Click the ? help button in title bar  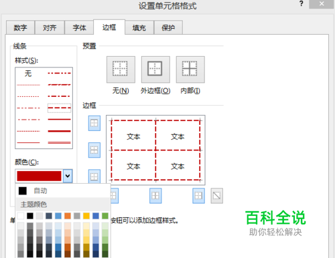(x=301, y=3)
